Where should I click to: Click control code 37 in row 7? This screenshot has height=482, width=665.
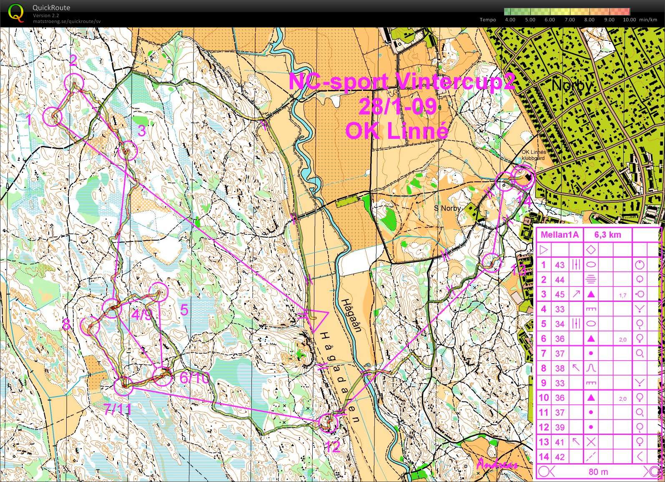point(560,354)
